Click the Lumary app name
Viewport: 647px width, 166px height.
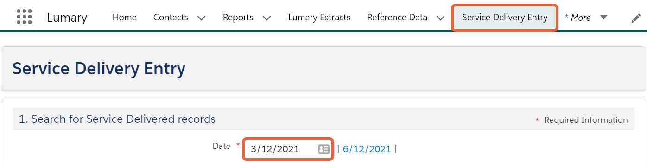(x=67, y=18)
